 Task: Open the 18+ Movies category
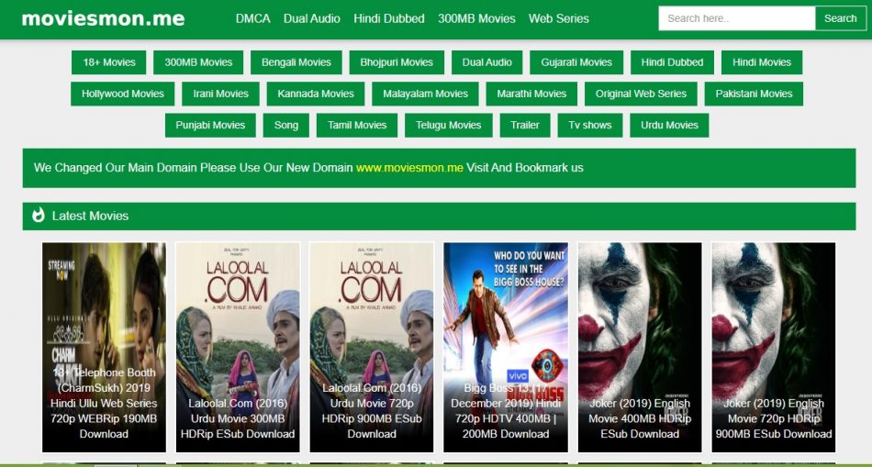(x=109, y=62)
